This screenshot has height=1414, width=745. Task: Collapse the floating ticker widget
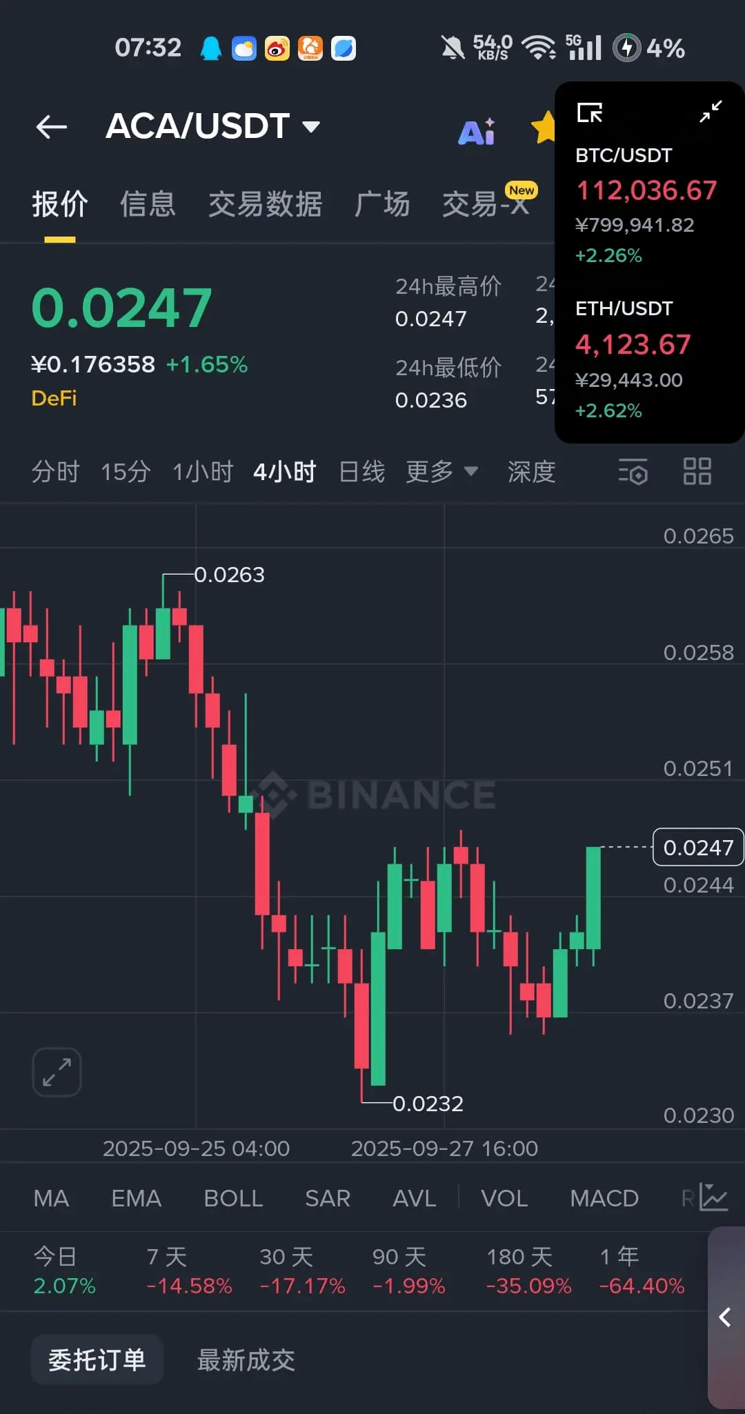[x=711, y=112]
